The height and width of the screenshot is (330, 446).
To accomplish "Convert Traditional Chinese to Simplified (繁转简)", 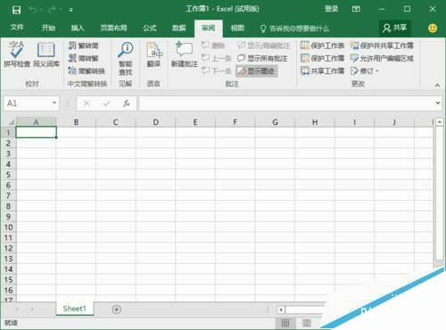I will (x=84, y=45).
